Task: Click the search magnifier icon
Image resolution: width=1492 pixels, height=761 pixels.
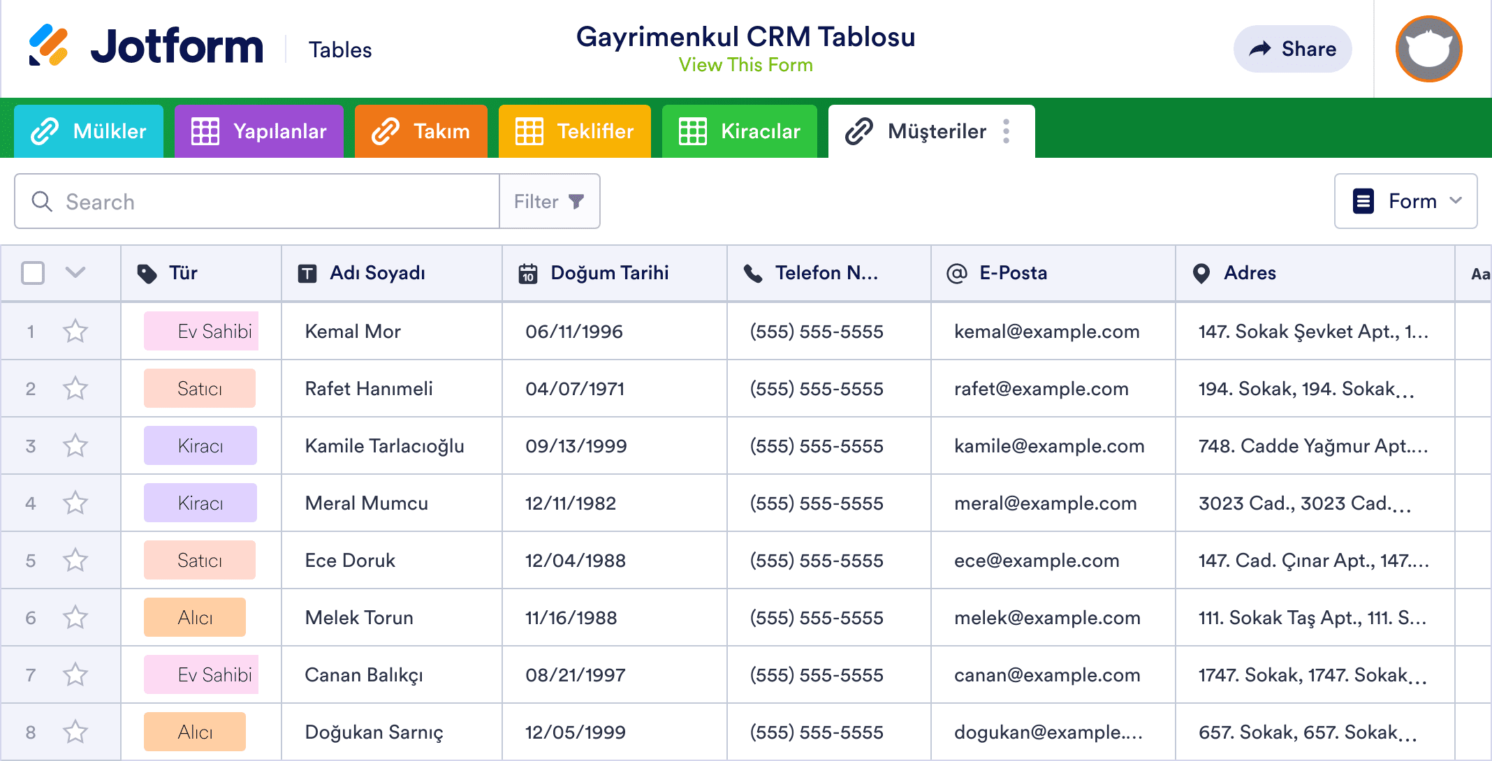Action: [42, 201]
